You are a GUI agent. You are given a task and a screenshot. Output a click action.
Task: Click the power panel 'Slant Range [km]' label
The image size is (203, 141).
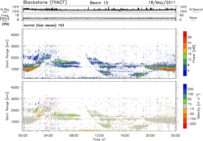[7, 54]
